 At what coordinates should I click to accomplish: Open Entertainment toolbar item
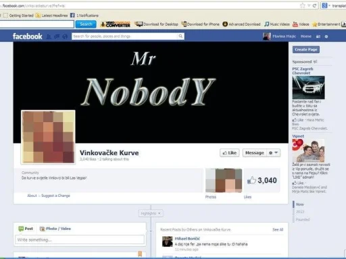click(326, 24)
